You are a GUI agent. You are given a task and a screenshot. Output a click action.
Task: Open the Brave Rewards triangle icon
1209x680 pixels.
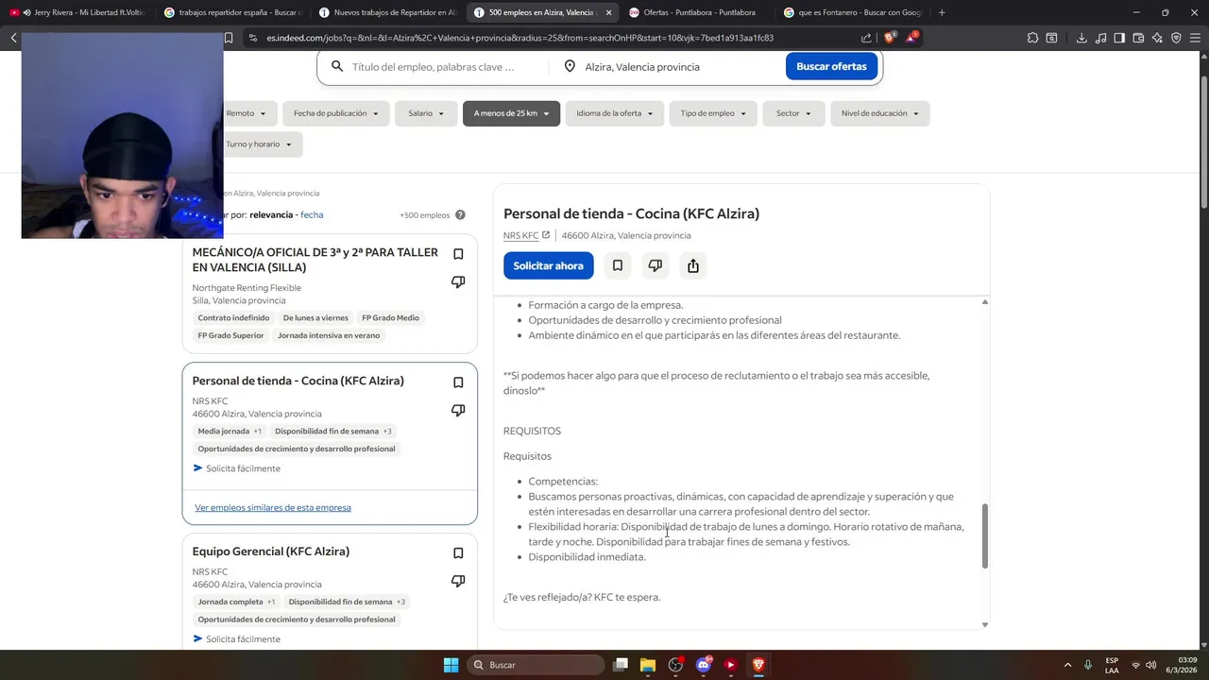pyautogui.click(x=911, y=38)
